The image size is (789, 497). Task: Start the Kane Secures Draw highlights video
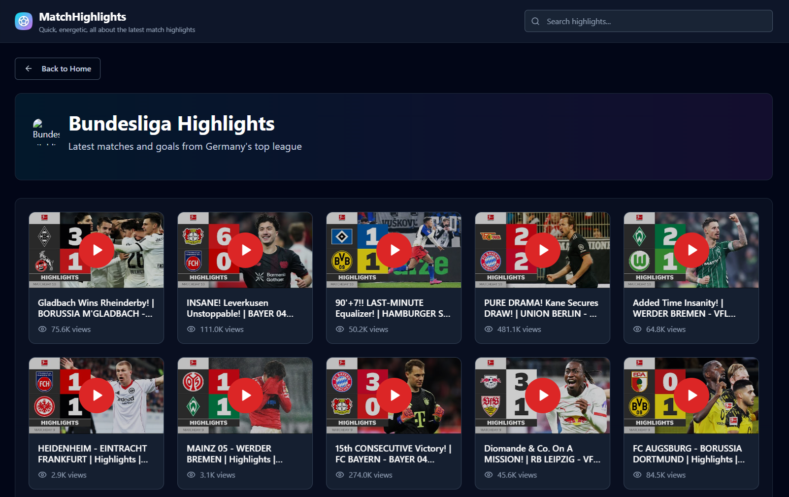click(x=543, y=250)
